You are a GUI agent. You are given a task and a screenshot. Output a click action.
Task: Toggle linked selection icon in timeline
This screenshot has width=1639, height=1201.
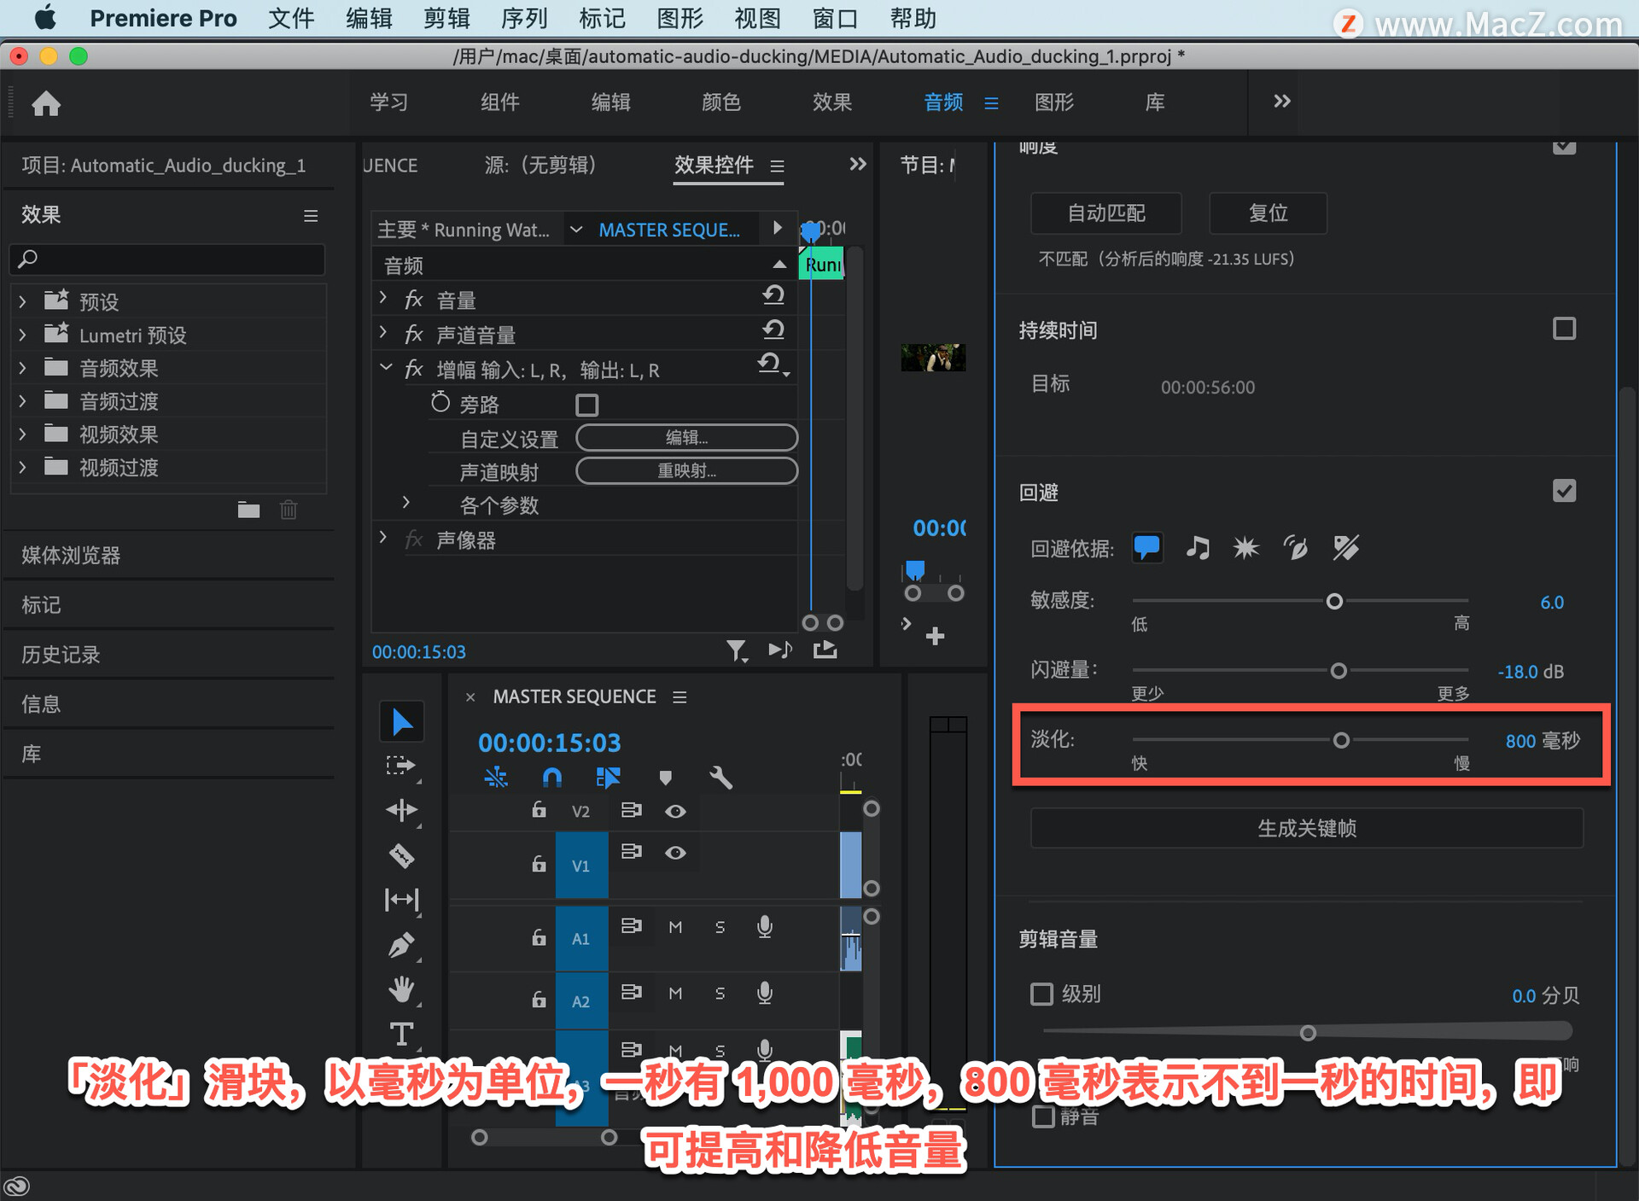click(x=608, y=777)
